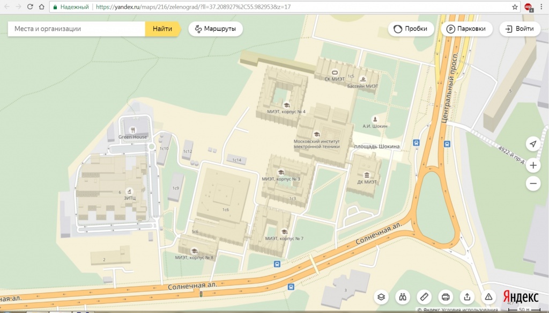Select the МИЭТ корпус № 3 marker
Viewport: 549px width, 313px height.
tap(281, 172)
